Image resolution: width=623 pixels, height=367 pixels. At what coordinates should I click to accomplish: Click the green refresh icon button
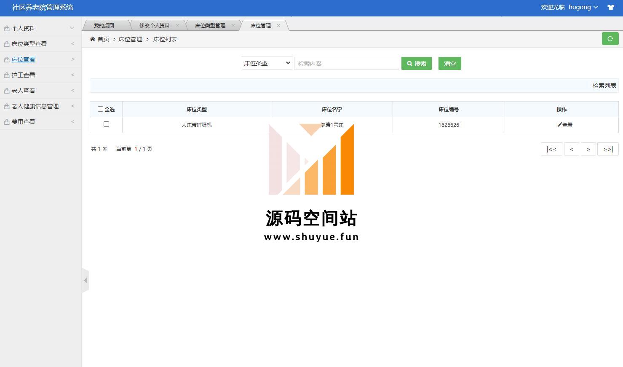[x=610, y=39]
